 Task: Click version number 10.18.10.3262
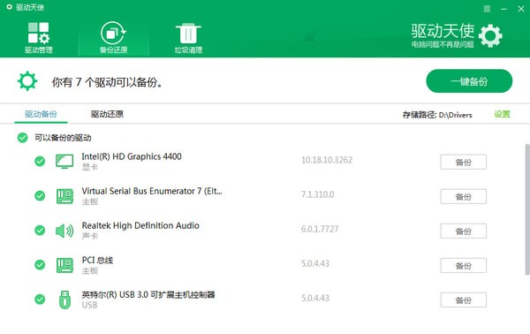coord(327,160)
